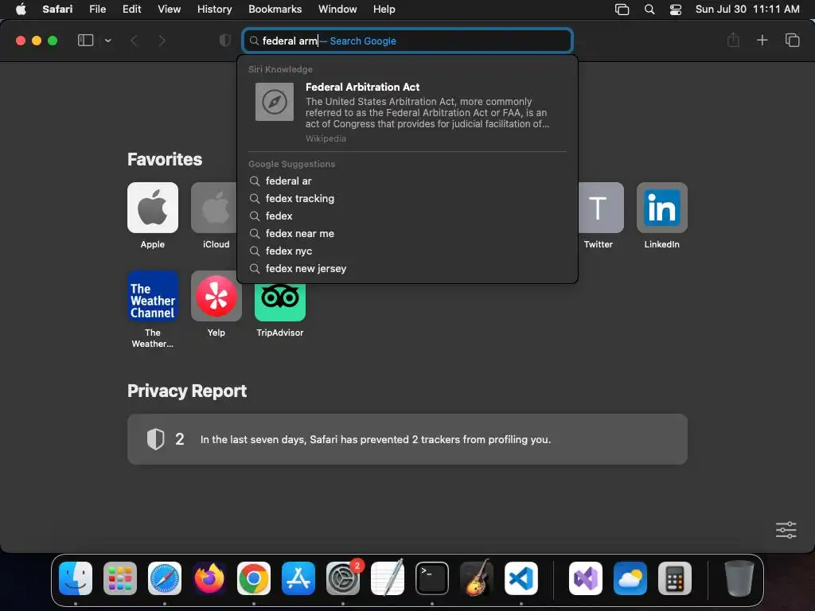Open the Safari menu
Screen dimensions: 815x611
pyautogui.click(x=57, y=10)
